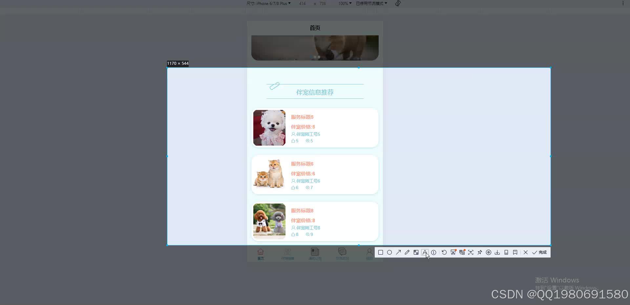The height and width of the screenshot is (305, 630).
Task: Select the pencil freehand tool
Action: [x=407, y=252]
